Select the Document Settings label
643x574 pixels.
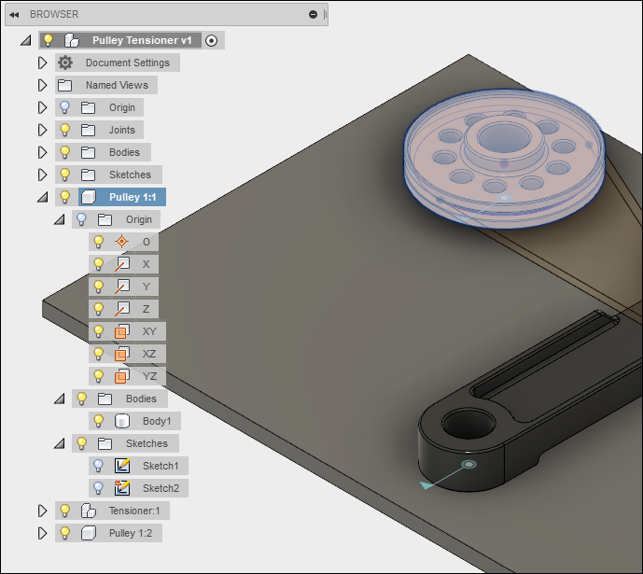coord(128,63)
